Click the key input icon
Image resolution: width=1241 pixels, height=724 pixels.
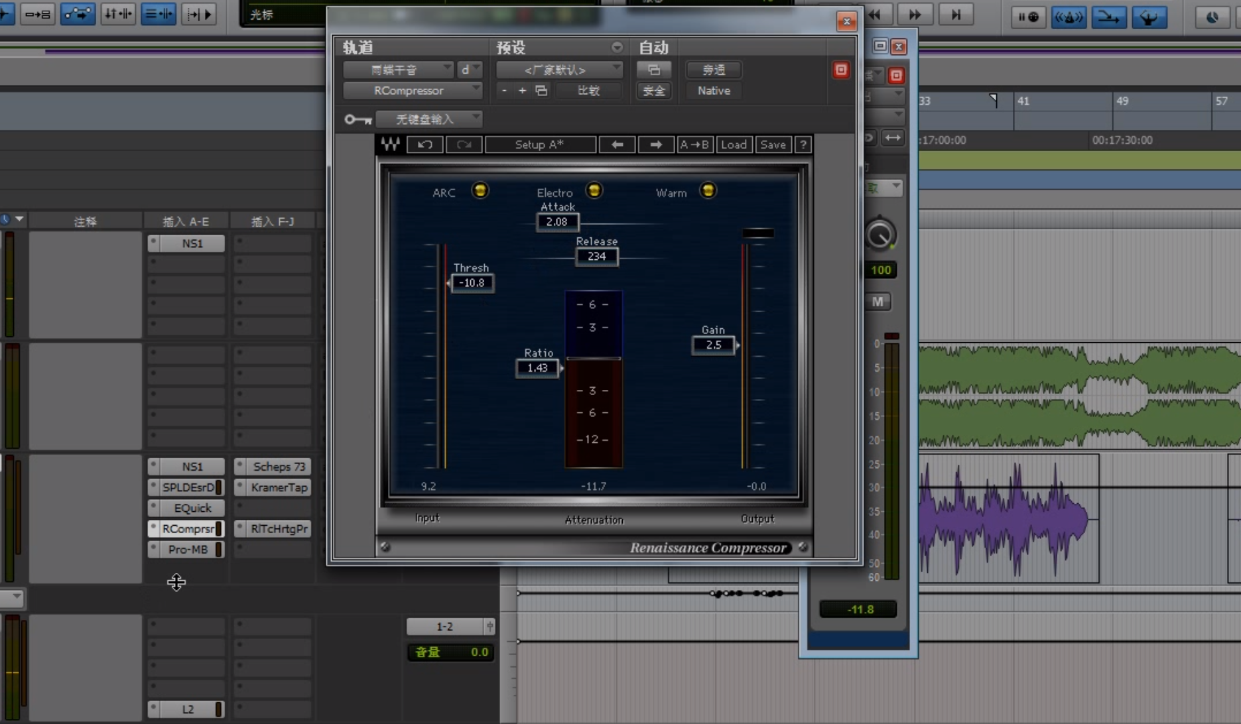(358, 119)
